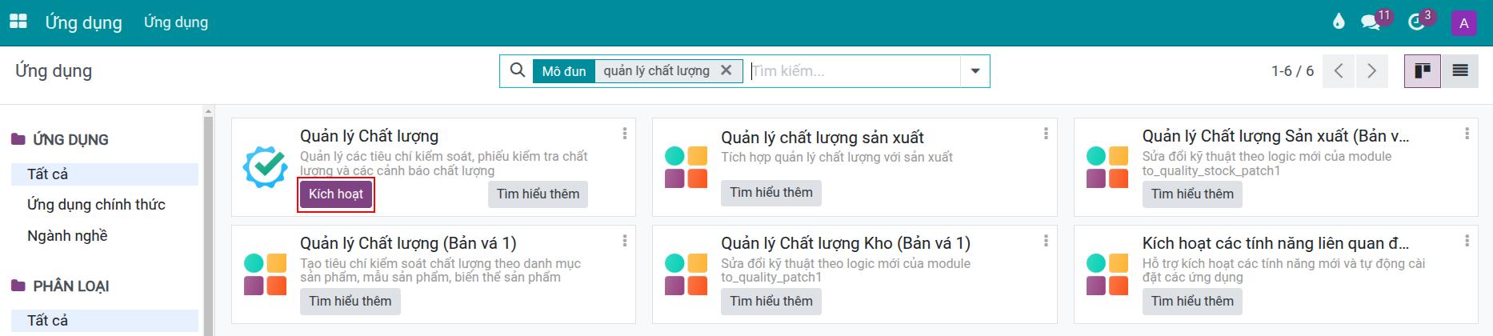
Task: Click the Ứng dụng app title in navbar
Action: tap(83, 22)
